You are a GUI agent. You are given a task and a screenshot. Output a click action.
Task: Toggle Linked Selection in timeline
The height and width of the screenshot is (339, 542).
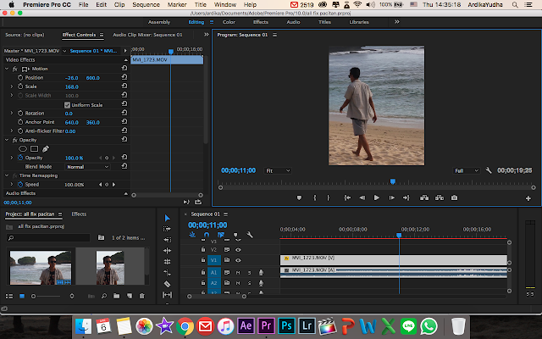point(220,235)
